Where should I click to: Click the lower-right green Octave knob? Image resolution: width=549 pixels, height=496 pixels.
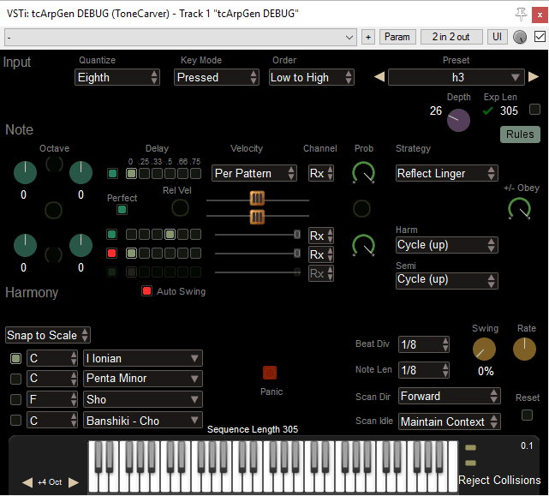(x=81, y=246)
